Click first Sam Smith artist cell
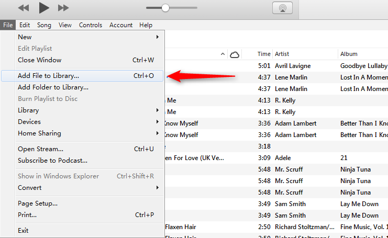The height and width of the screenshot is (238, 388). 290,204
